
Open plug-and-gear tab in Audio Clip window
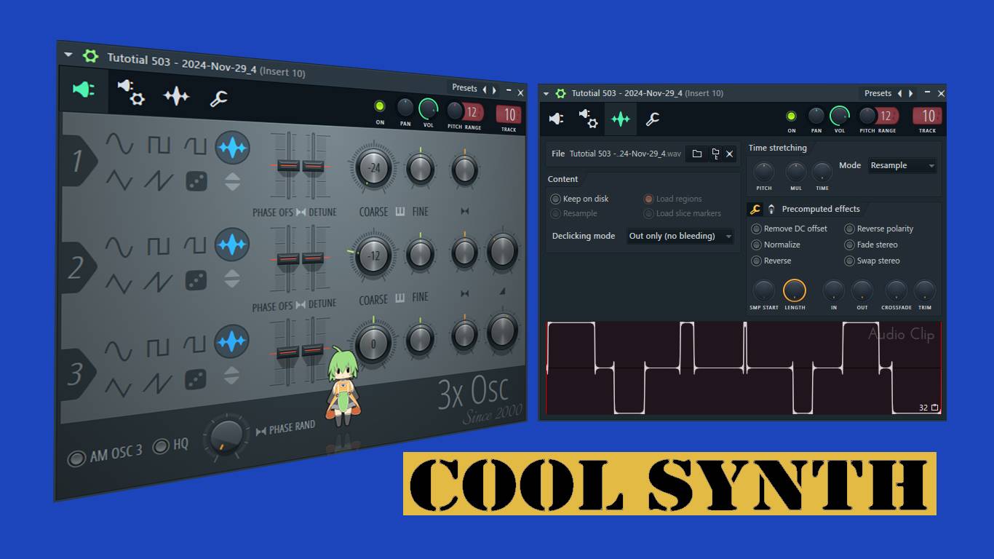[x=588, y=119]
